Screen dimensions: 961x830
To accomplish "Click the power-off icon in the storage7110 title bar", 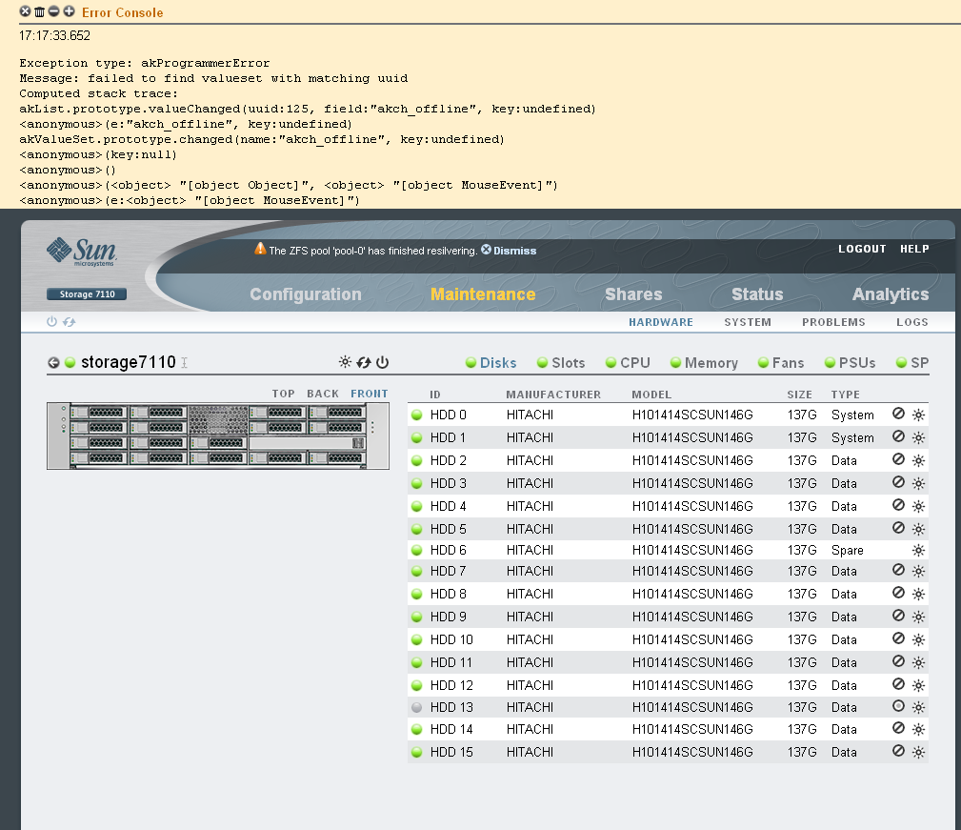I will (383, 362).
